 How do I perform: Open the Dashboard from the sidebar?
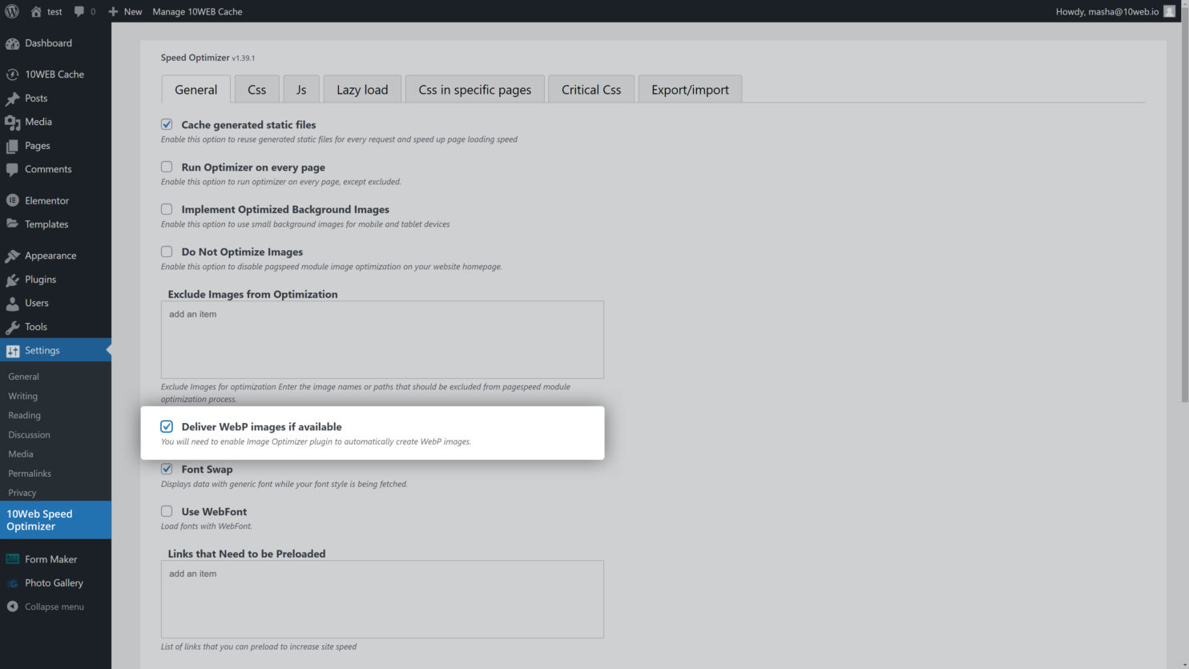46,42
